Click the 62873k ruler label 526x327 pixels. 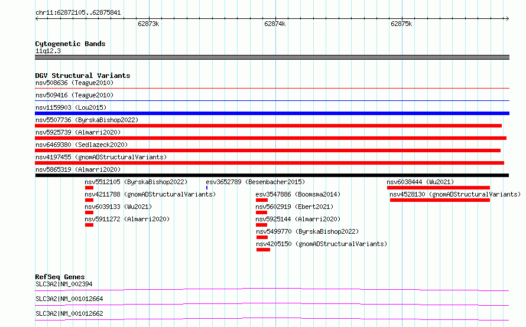[148, 24]
